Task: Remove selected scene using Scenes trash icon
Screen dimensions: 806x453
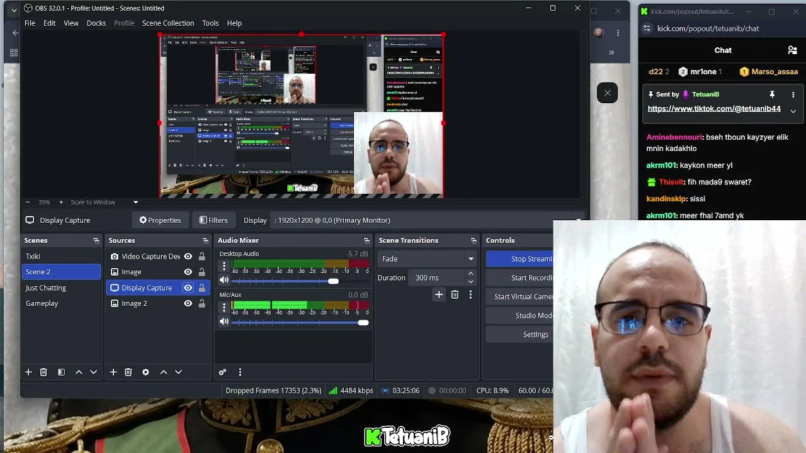Action: 43,372
